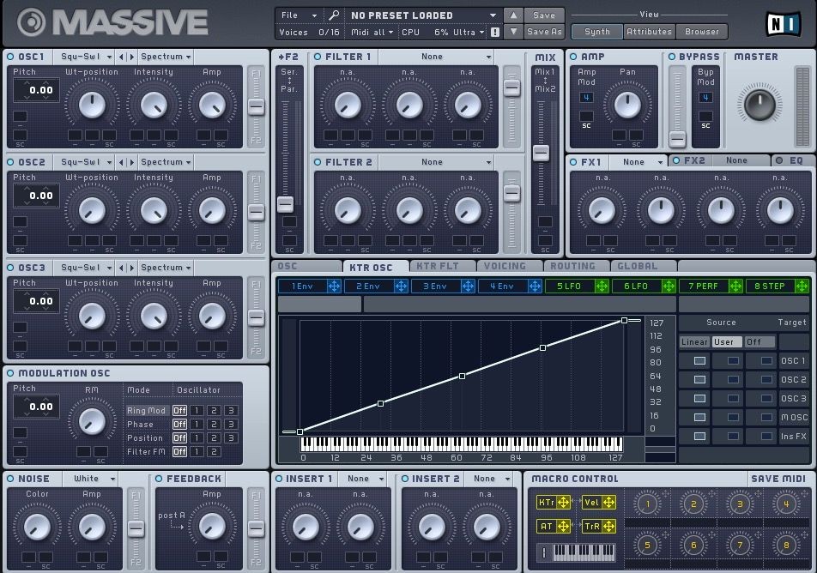Click the OSC3 previous wavetable arrow
The height and width of the screenshot is (573, 817).
coord(121,268)
